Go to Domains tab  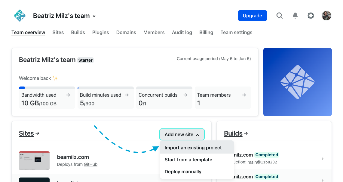126,32
